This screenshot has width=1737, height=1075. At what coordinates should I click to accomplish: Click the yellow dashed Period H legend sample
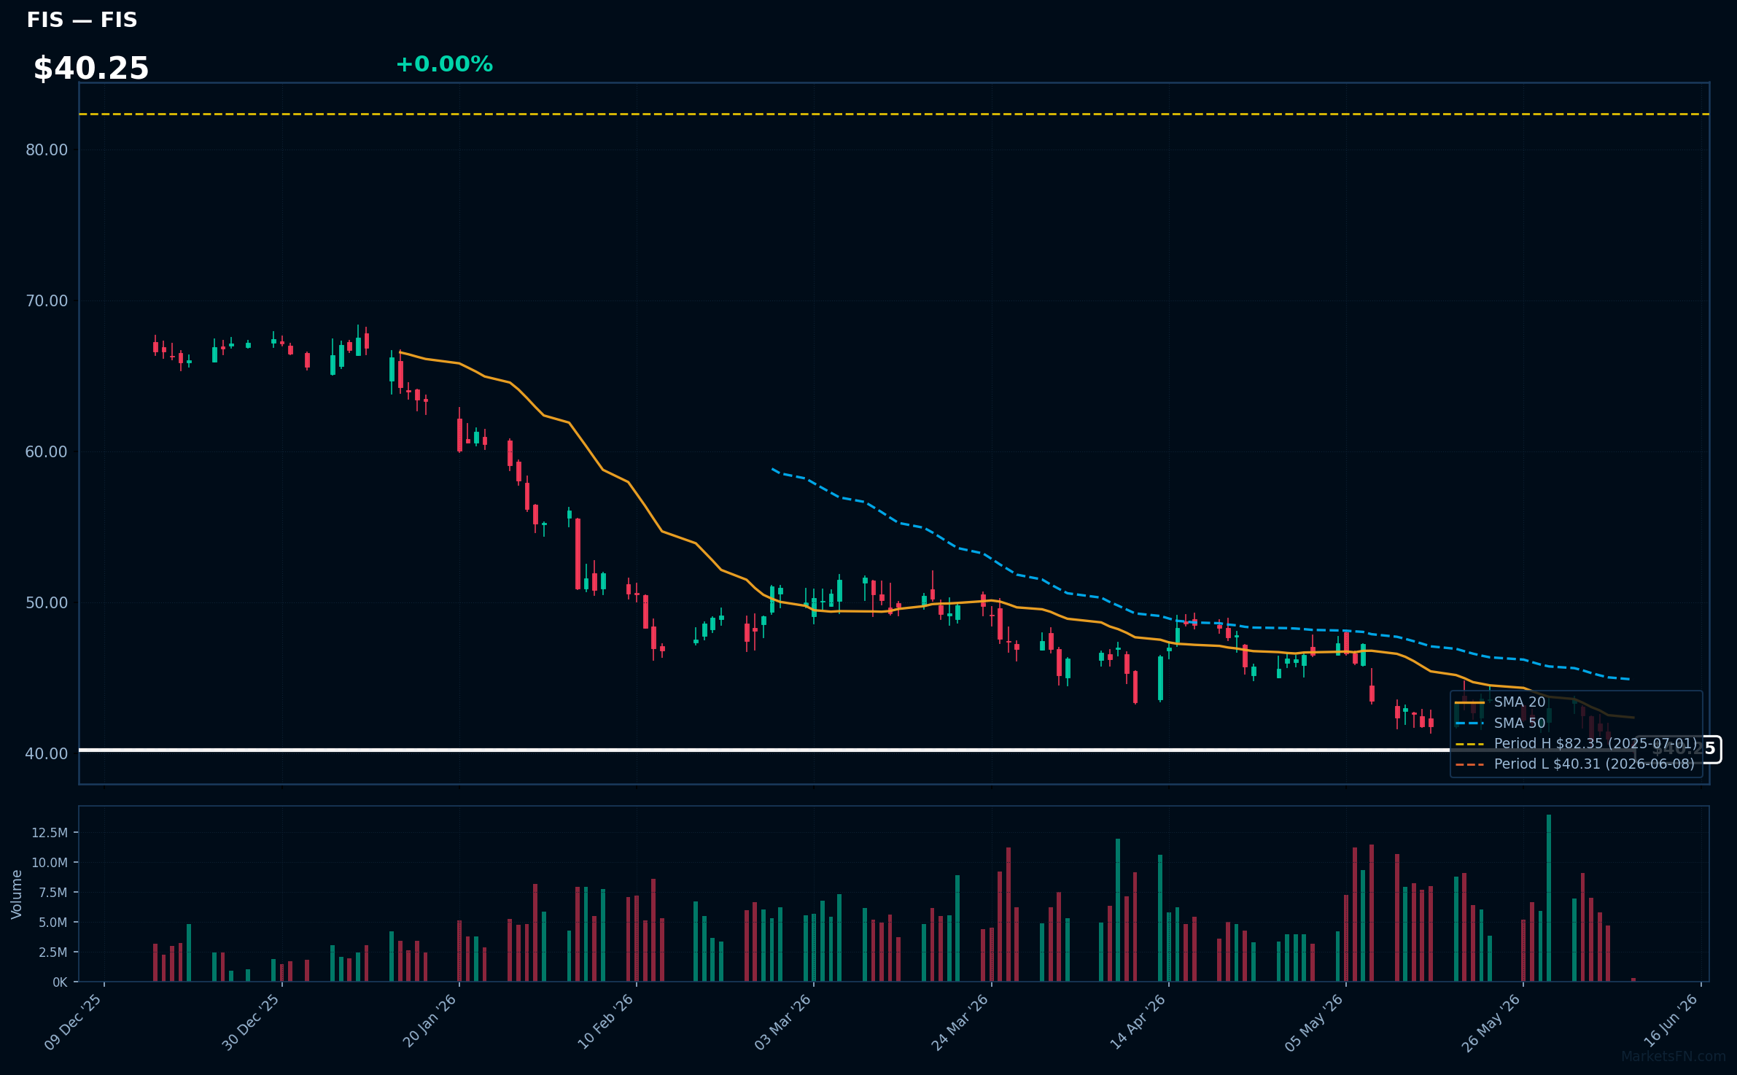tap(1469, 744)
